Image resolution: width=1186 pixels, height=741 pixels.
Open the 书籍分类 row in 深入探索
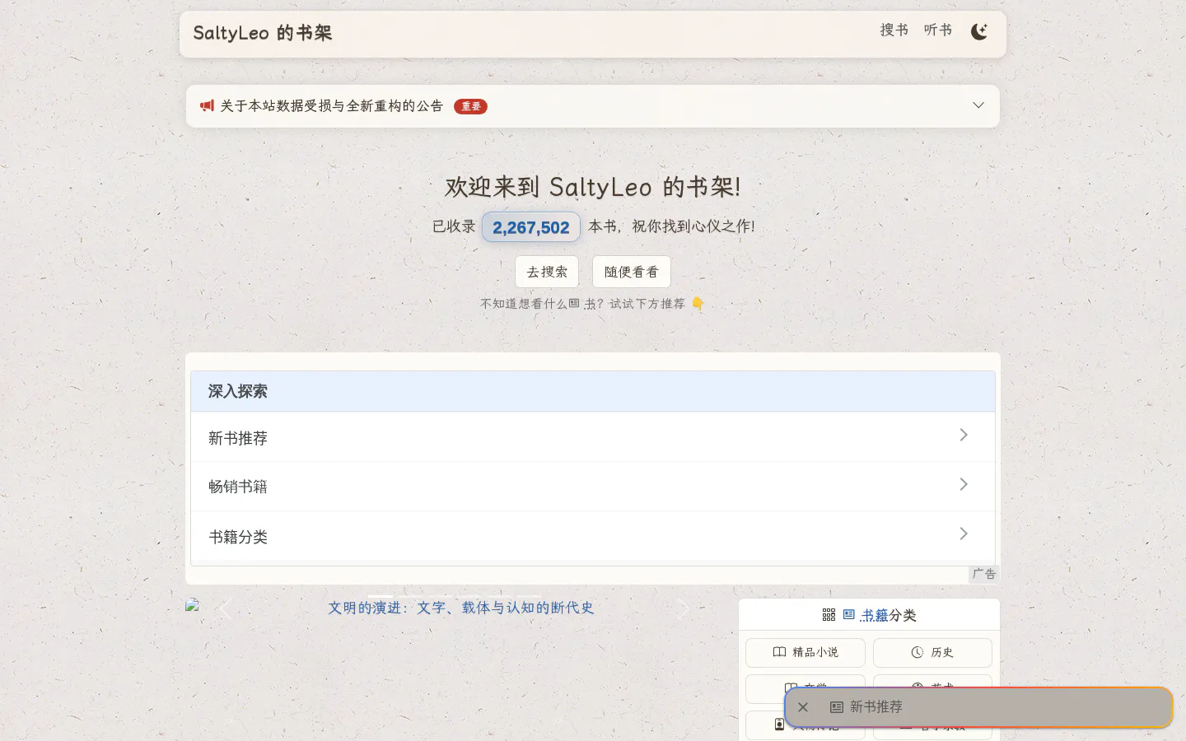pos(593,536)
